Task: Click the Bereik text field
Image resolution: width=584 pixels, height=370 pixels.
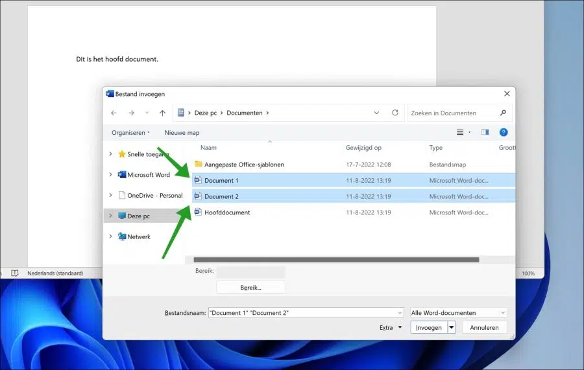Action: [x=250, y=272]
